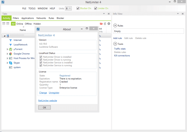Click the LocalNetwork filter funnel icon
Viewport: 187px width, 132px height.
11,45
